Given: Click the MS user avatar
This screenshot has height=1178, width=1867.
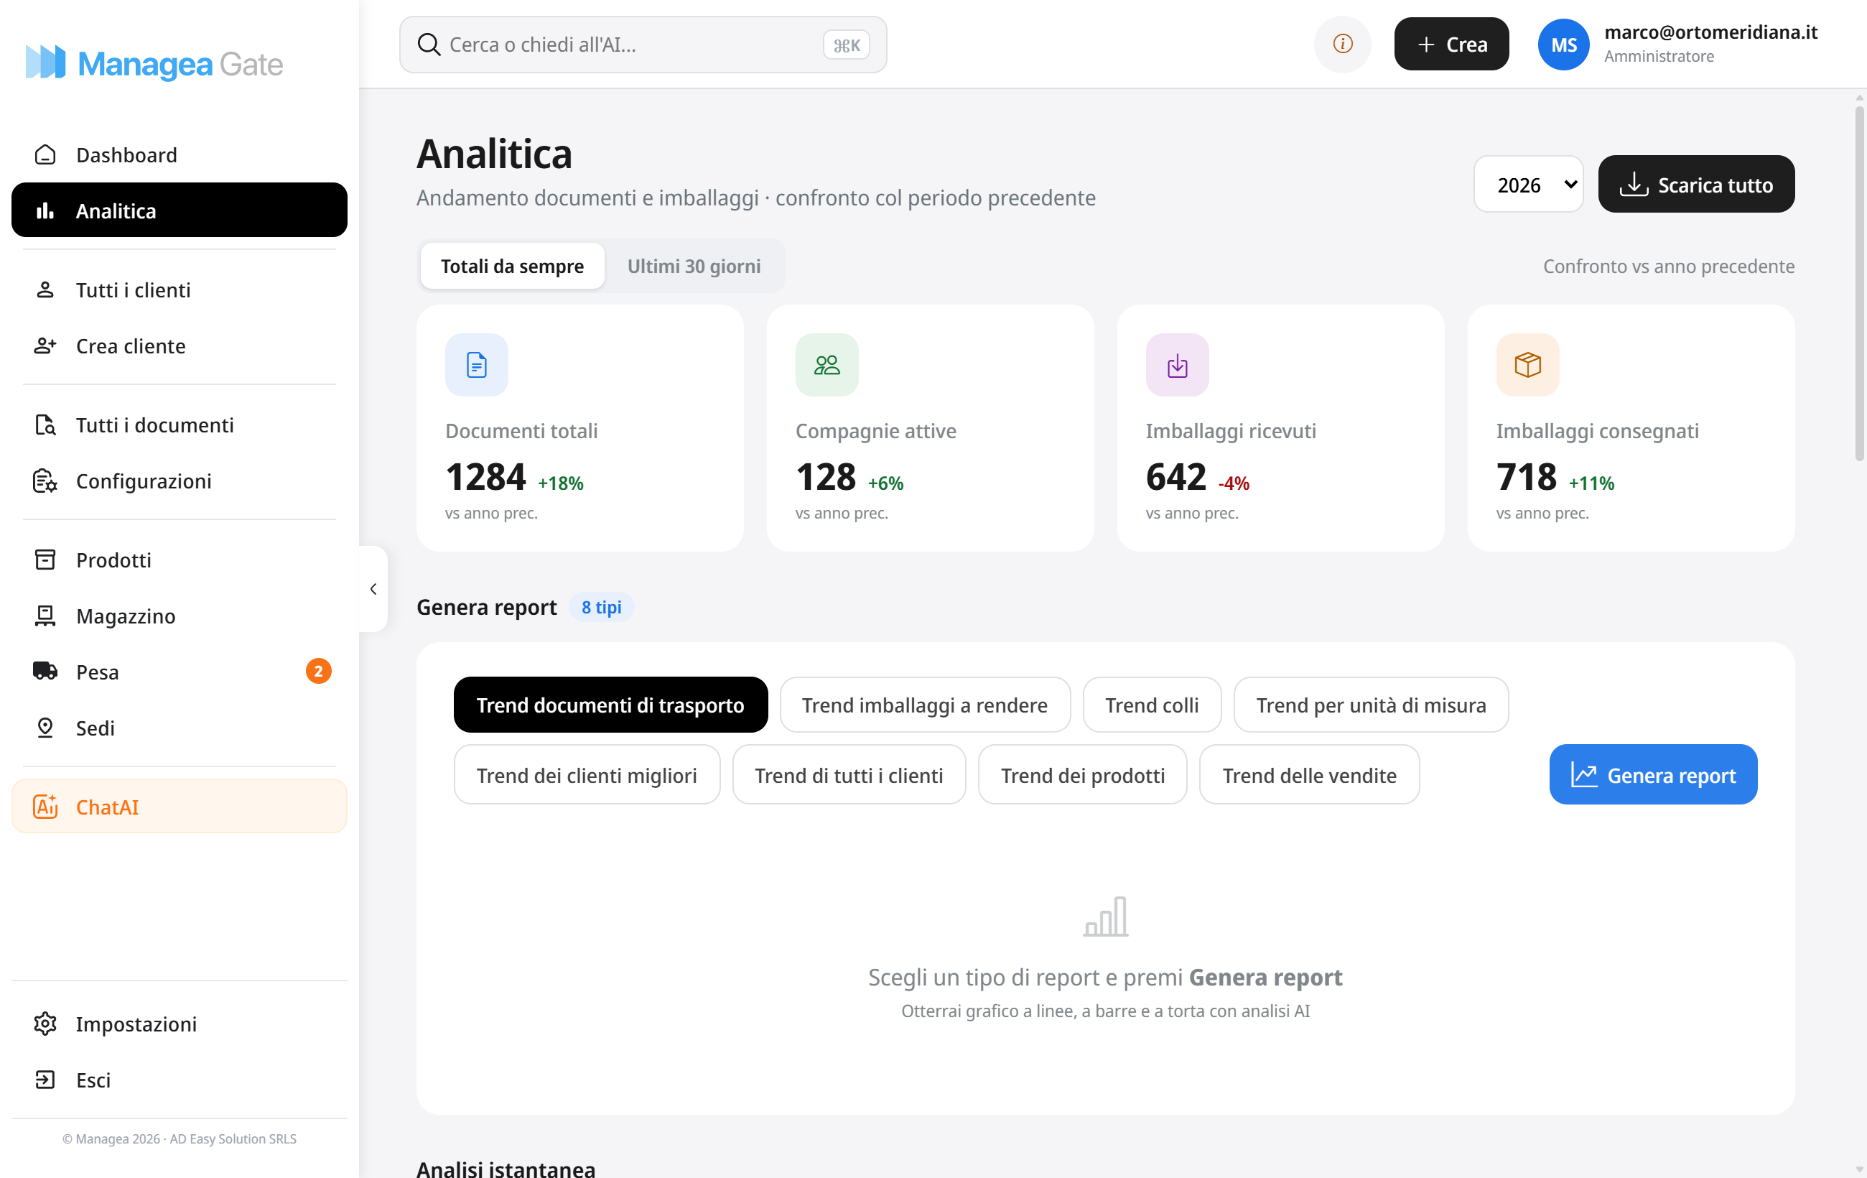Looking at the screenshot, I should tap(1564, 45).
